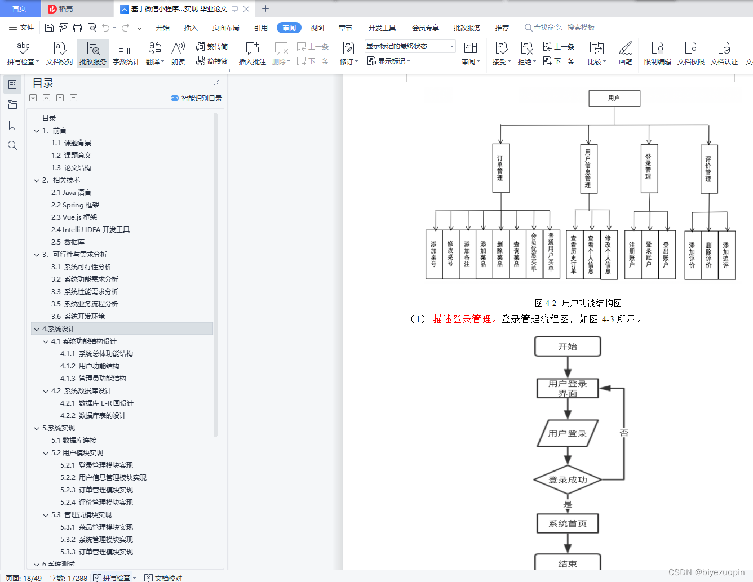Viewport: 753px width, 582px height.
Task: Open quick access customize dropdown arrow
Action: tap(139, 28)
